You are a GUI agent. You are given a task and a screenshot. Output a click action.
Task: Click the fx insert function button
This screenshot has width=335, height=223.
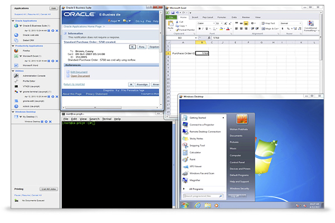coord(209,38)
